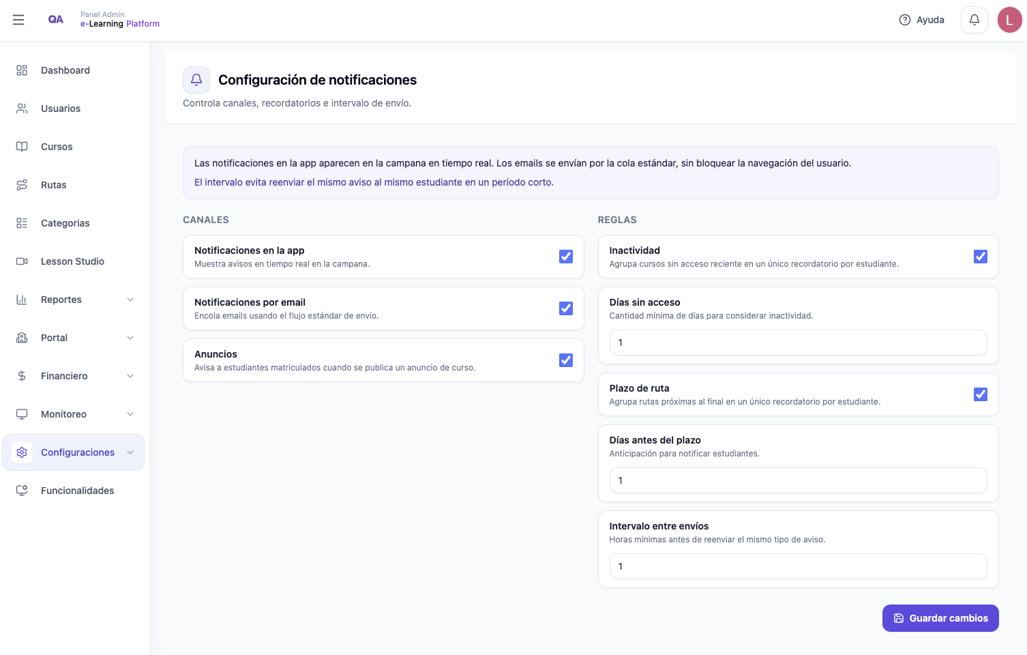This screenshot has width=1027, height=655.
Task: Focus the Días antes del plazo field
Action: pyautogui.click(x=798, y=480)
